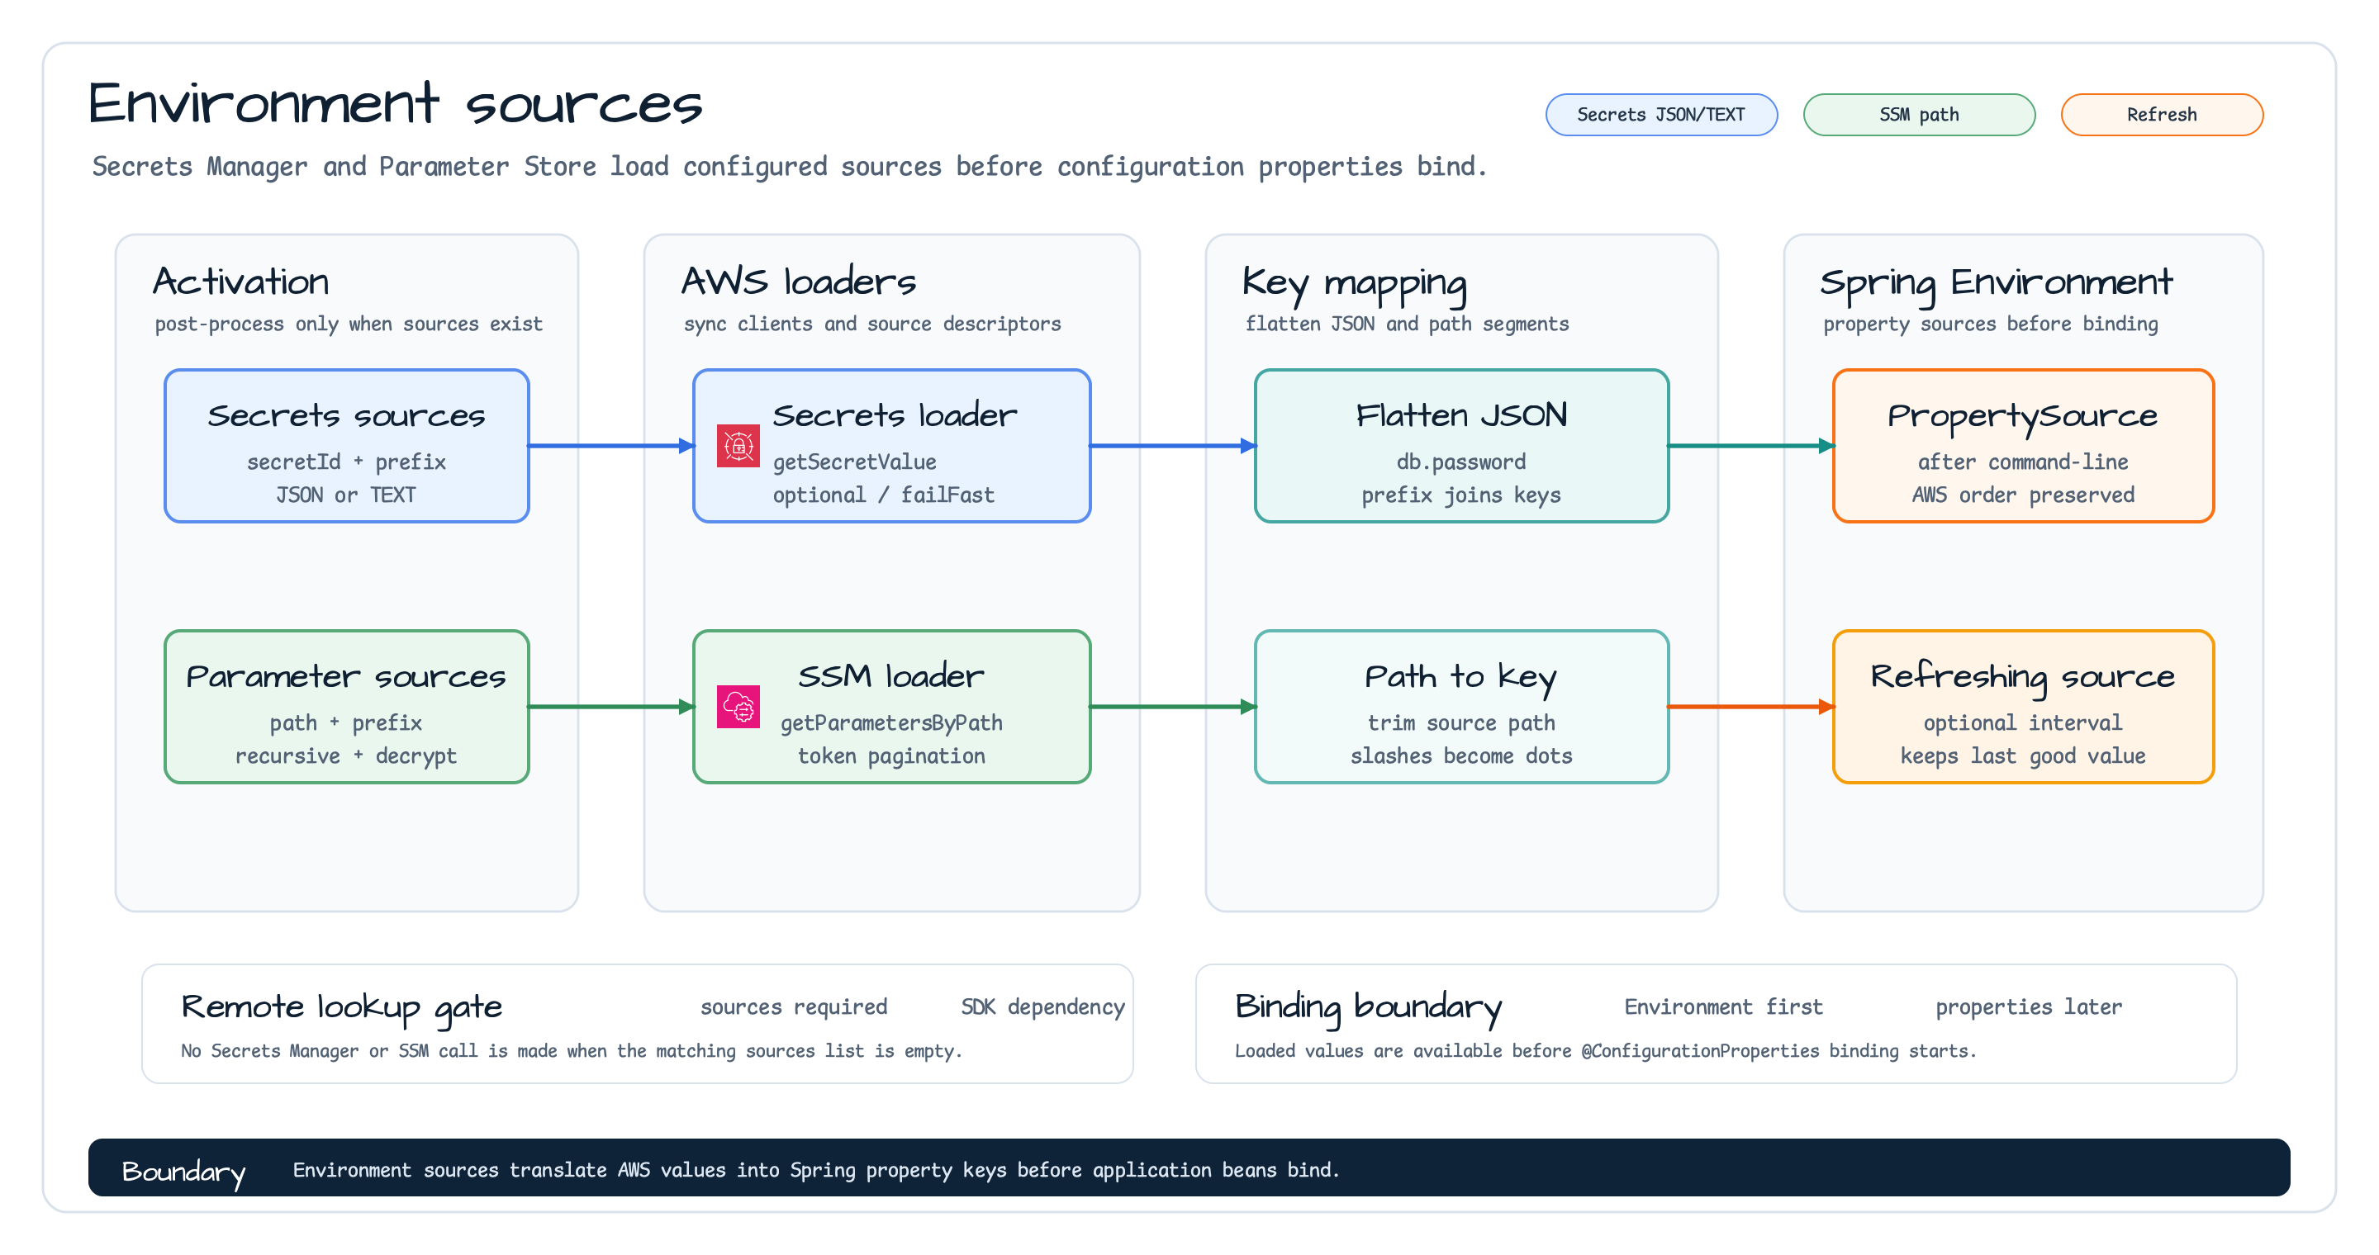Open the Path to key box
The height and width of the screenshot is (1255, 2379).
click(x=1461, y=707)
